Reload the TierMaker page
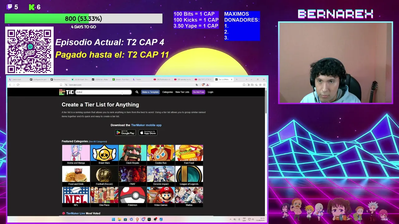399x224 pixels. tap(18, 85)
